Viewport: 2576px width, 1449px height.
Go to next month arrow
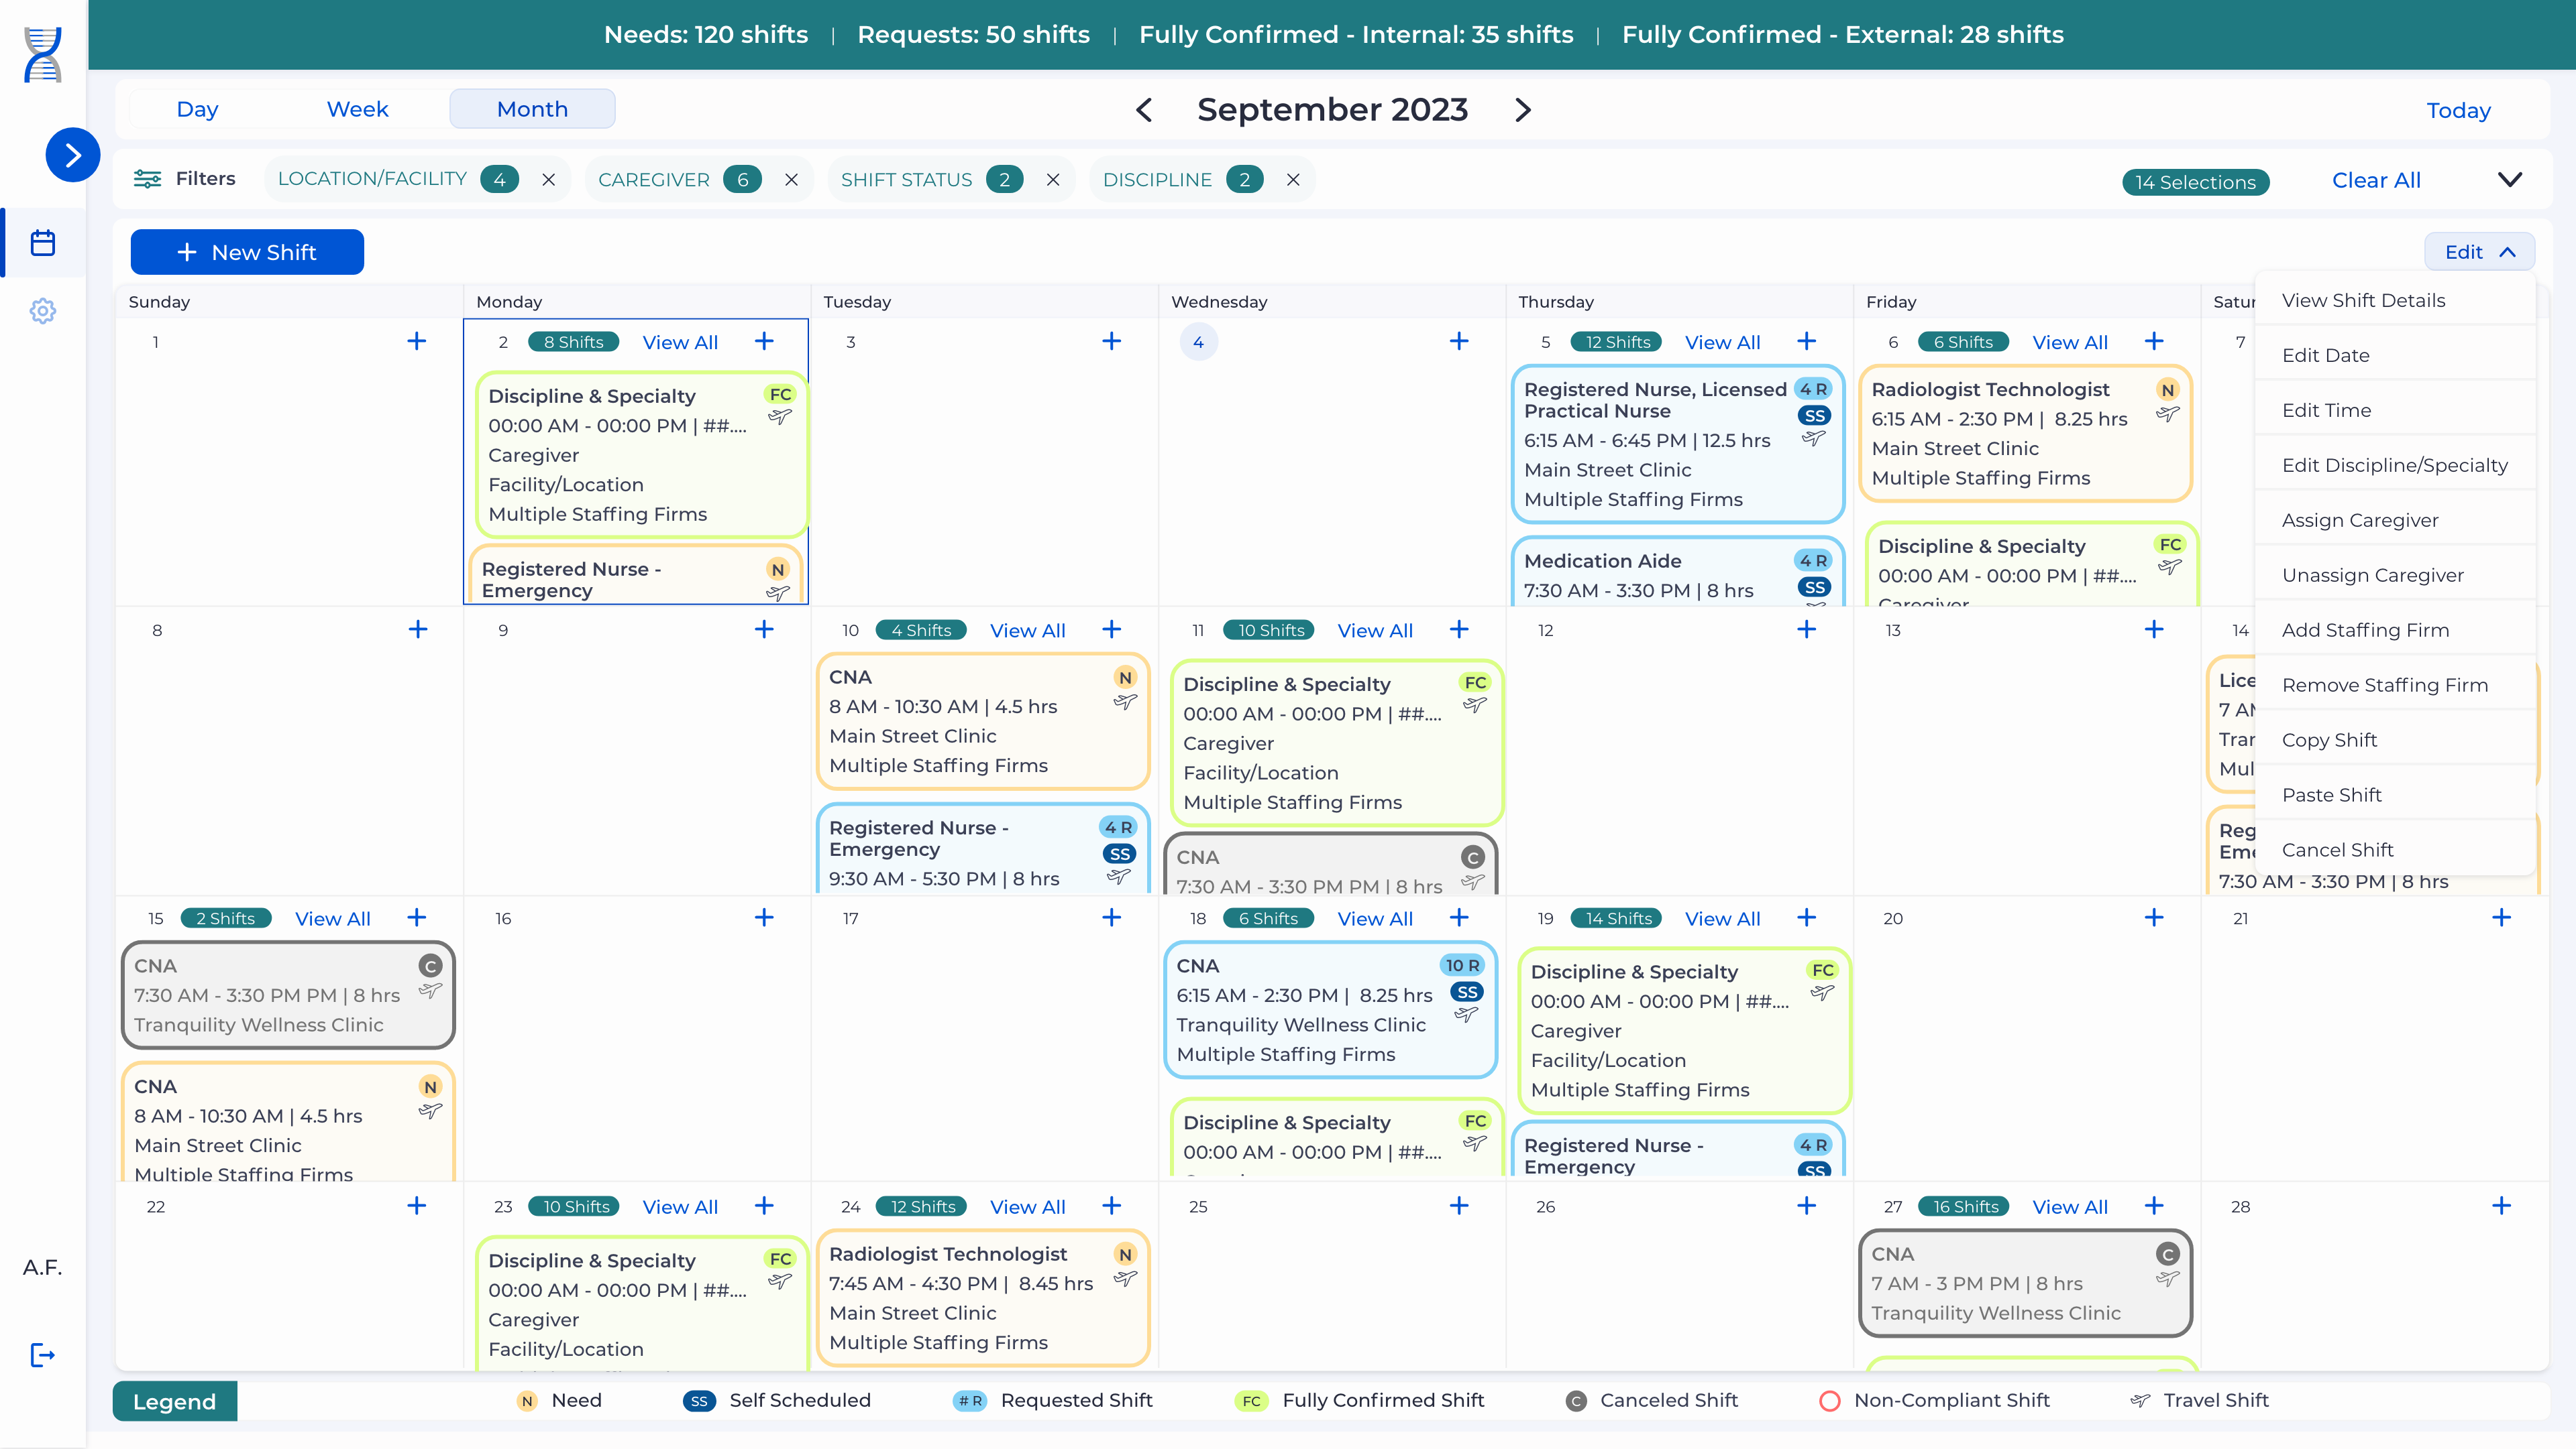click(x=1522, y=110)
